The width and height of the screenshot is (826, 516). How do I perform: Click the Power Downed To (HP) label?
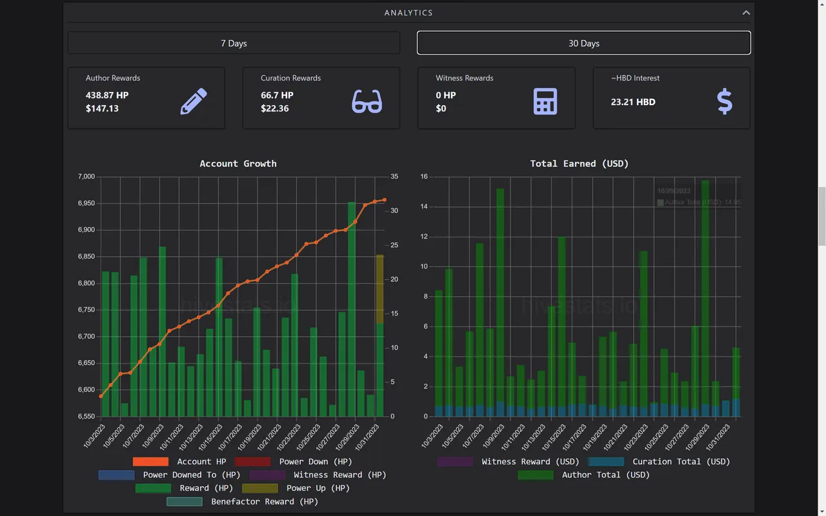click(x=192, y=475)
